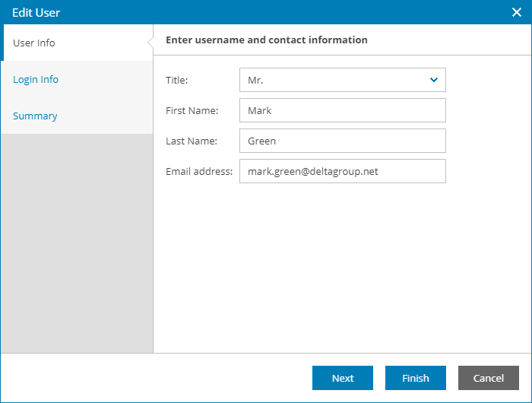Focus the Last Name field containing Green
532x403 pixels.
(x=342, y=141)
